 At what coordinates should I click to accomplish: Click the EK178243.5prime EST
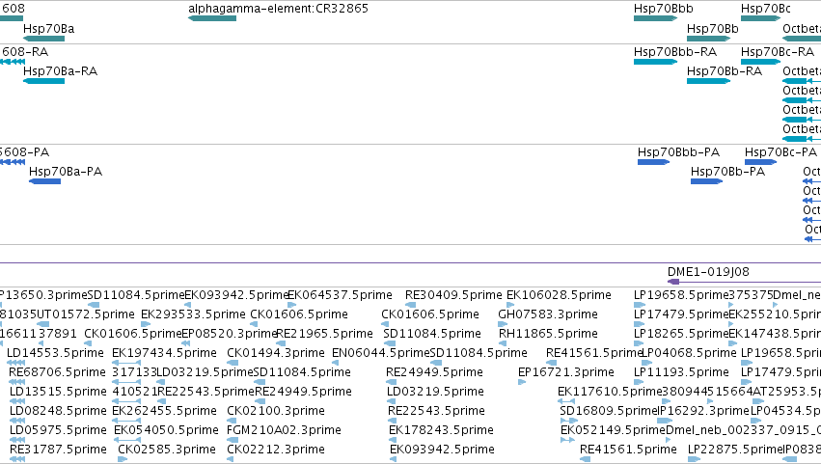click(395, 440)
